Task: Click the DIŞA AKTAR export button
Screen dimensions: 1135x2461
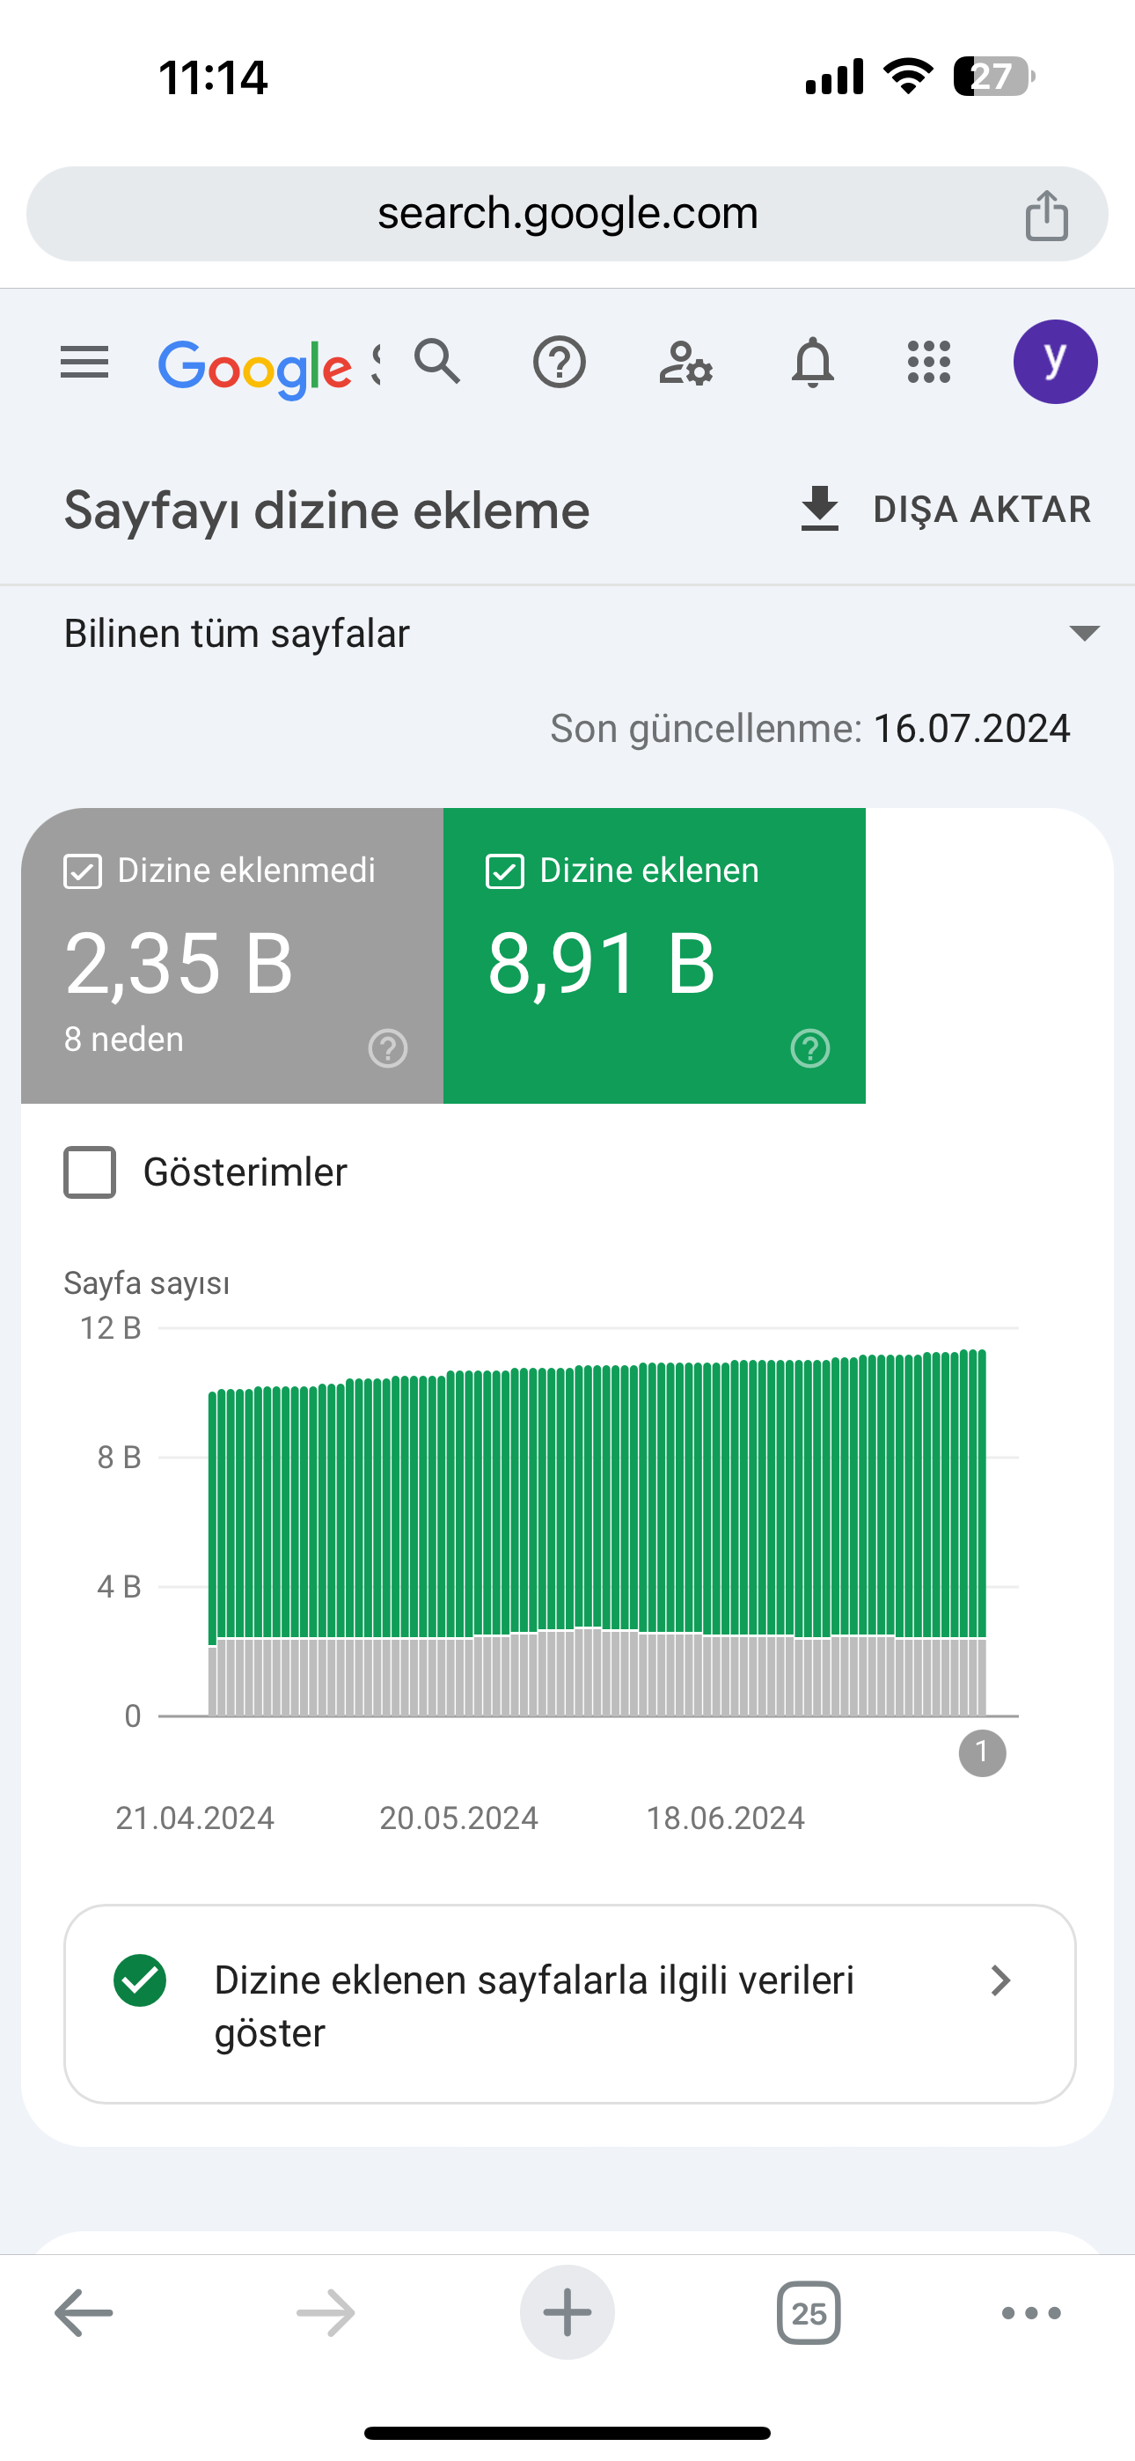Action: [x=945, y=510]
